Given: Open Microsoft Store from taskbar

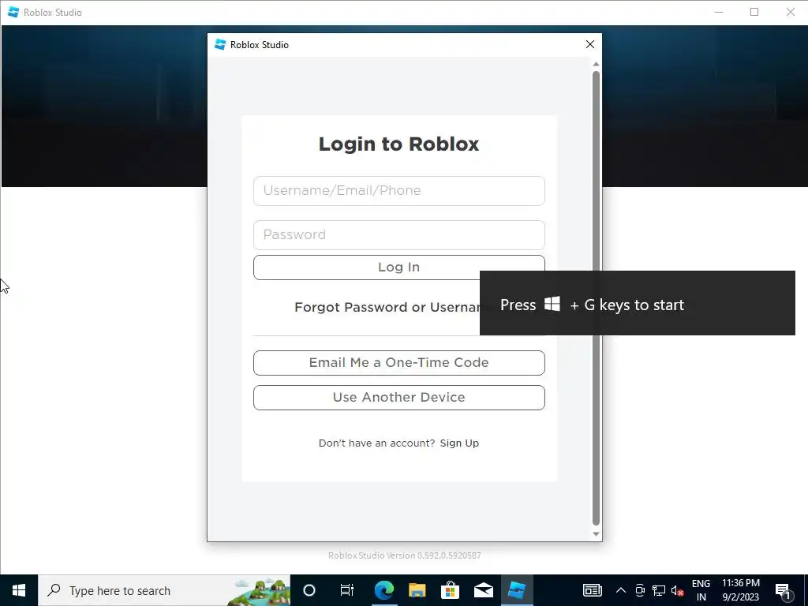Looking at the screenshot, I should tap(450, 590).
